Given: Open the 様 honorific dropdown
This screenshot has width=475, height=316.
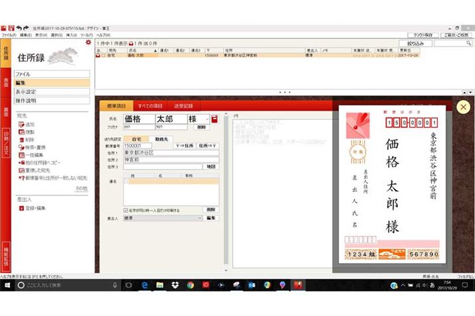Looking at the screenshot, I should (x=207, y=119).
